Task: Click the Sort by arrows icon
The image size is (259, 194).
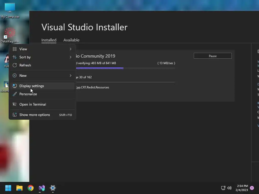Action: pos(14,57)
